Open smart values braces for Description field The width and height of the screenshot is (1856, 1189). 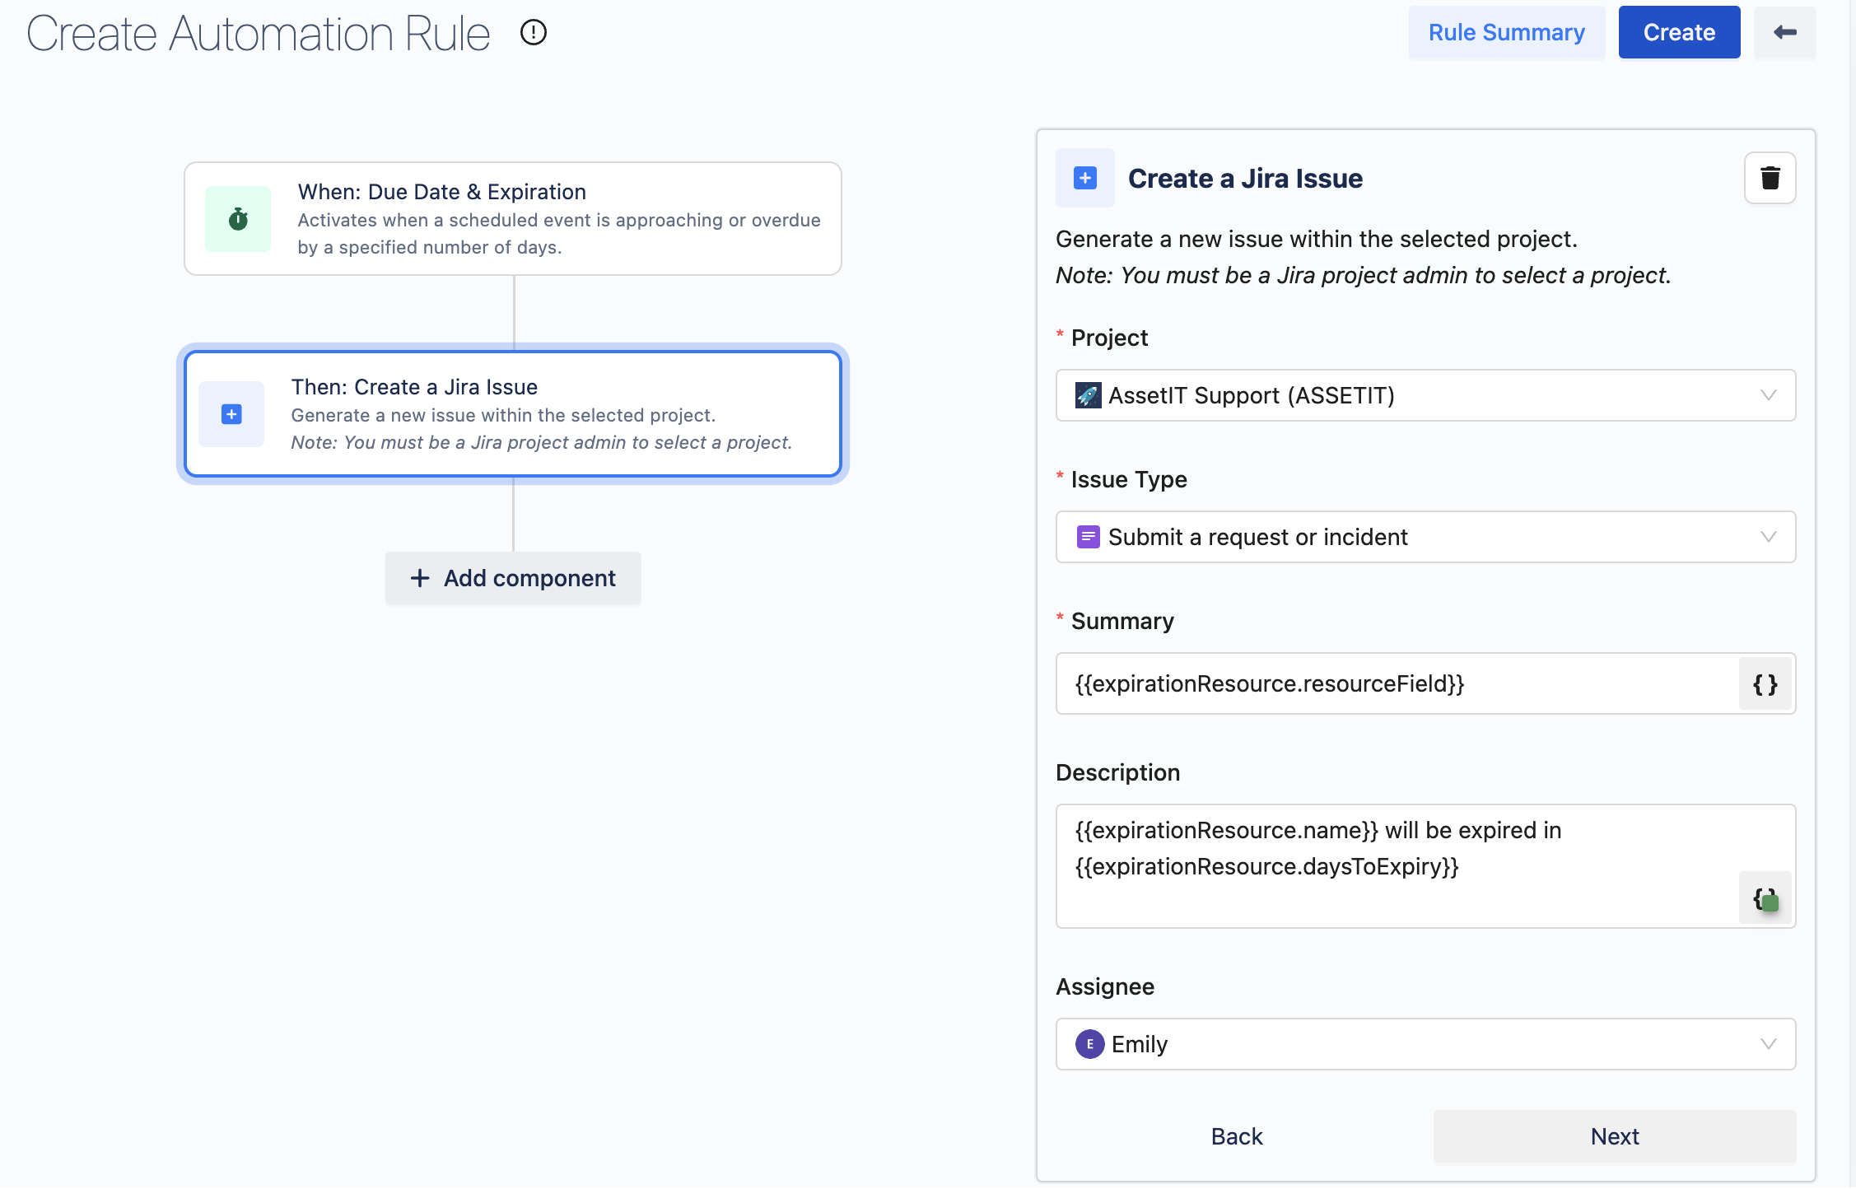point(1765,898)
